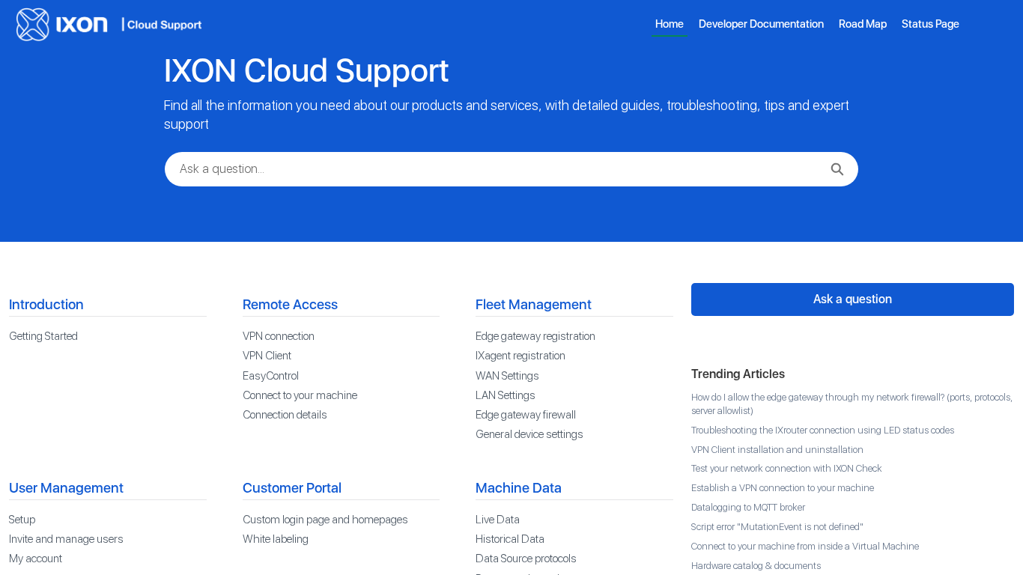
Task: Open the Connection details link
Action: click(x=285, y=415)
